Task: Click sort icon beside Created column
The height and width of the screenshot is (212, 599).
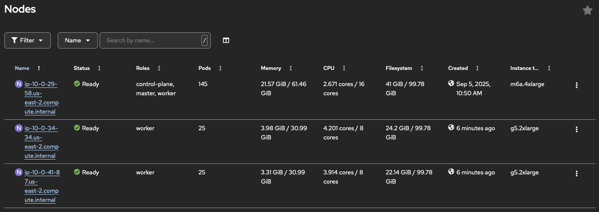Action: point(477,68)
